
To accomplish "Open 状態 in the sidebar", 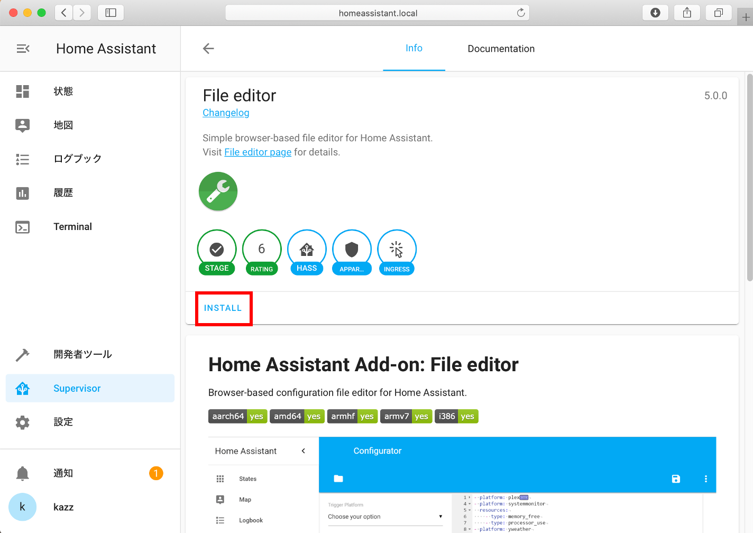I will click(90, 91).
